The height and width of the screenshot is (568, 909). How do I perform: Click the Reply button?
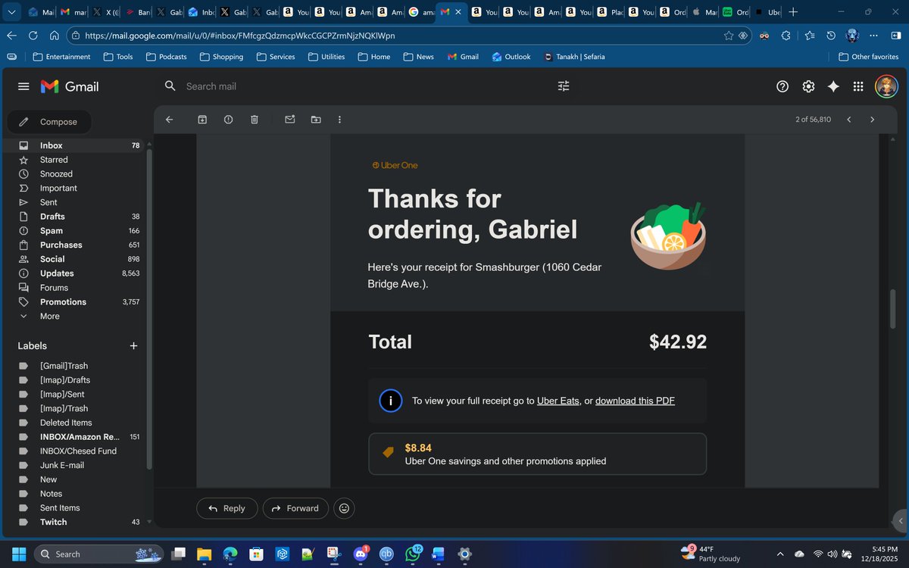(x=226, y=508)
